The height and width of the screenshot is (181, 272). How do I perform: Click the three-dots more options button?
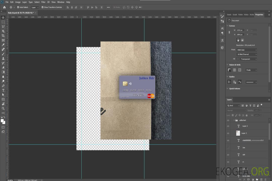(108, 7)
